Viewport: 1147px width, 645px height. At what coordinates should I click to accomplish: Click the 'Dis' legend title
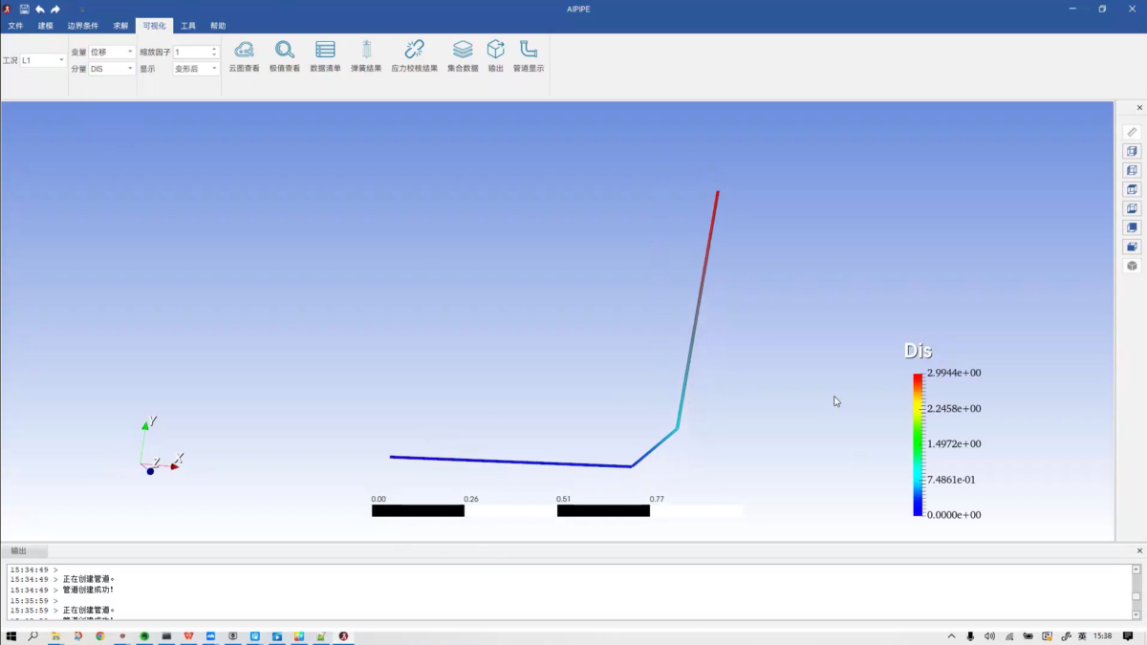pos(918,352)
